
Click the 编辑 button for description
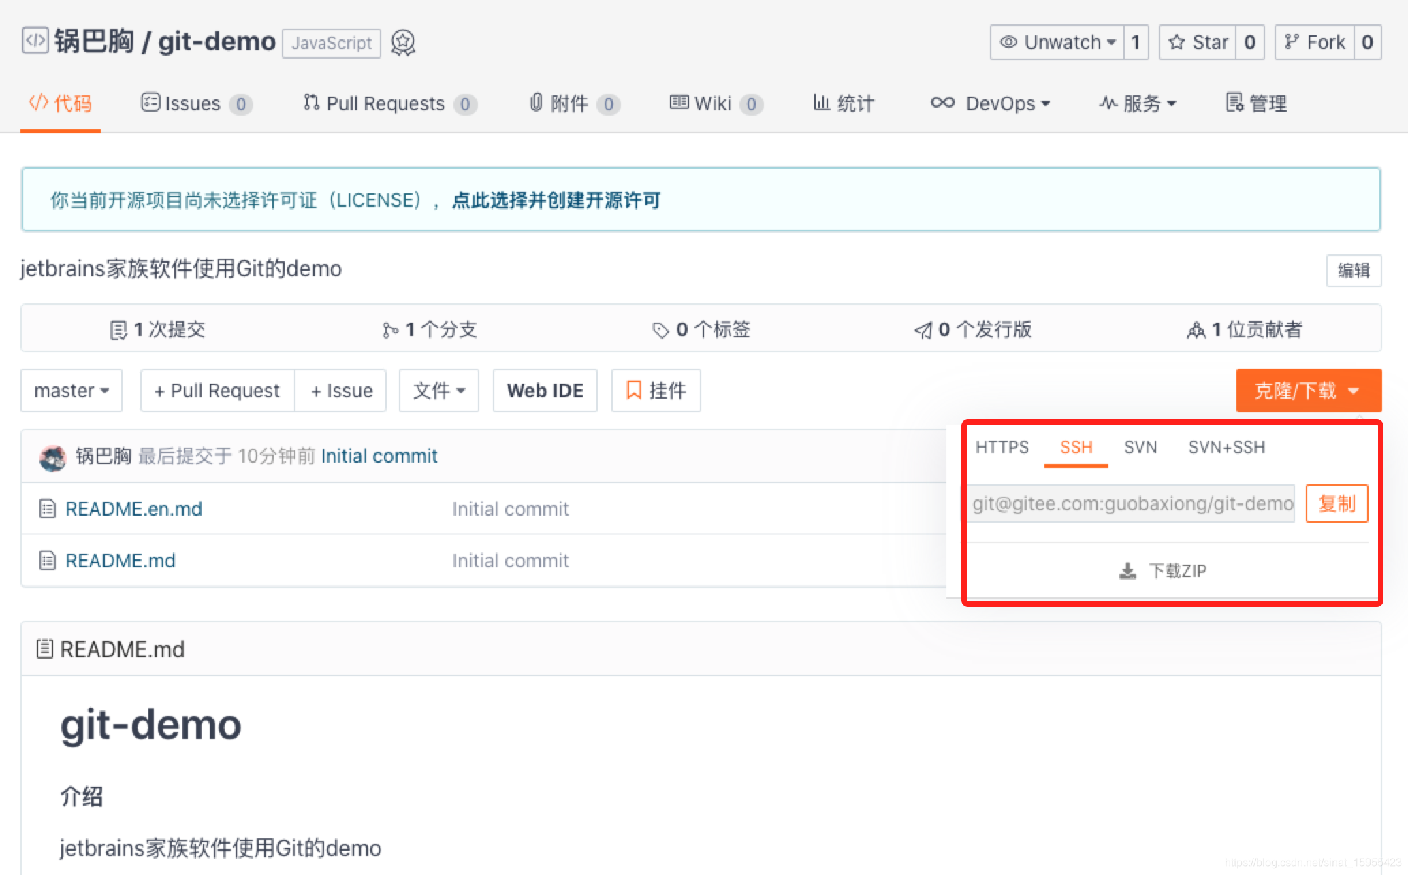[x=1354, y=270]
